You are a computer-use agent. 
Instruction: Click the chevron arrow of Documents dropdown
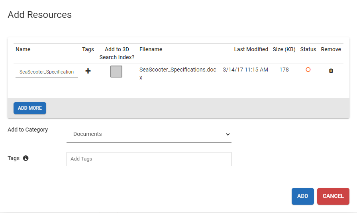[x=228, y=134]
